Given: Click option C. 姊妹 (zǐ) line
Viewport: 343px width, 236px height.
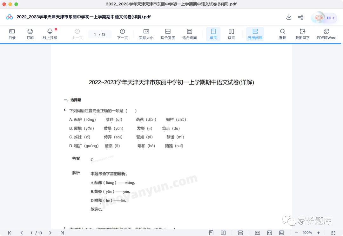Looking at the screenshot, I should click(x=127, y=137).
